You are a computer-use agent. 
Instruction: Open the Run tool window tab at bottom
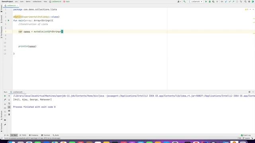[x=14, y=135]
